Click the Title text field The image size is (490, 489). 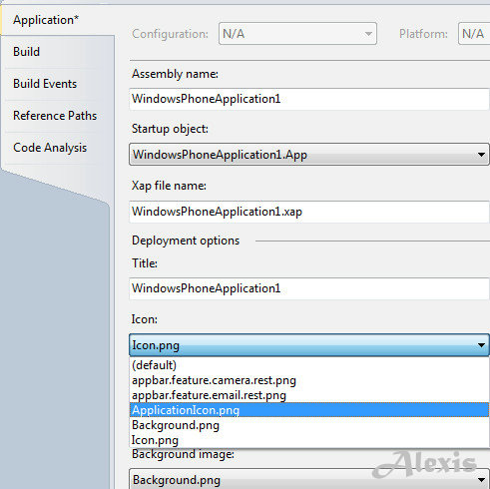(309, 288)
